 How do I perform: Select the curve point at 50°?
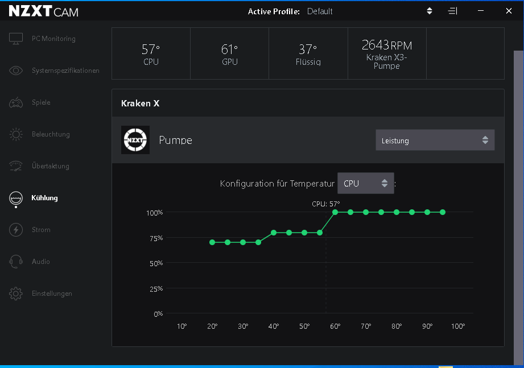[x=304, y=233]
